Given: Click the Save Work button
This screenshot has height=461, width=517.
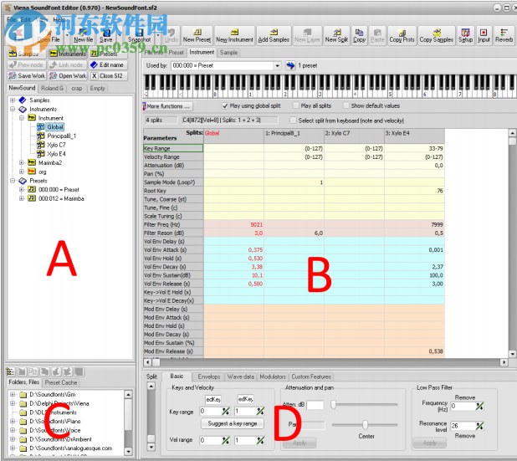Looking at the screenshot, I should (x=27, y=76).
